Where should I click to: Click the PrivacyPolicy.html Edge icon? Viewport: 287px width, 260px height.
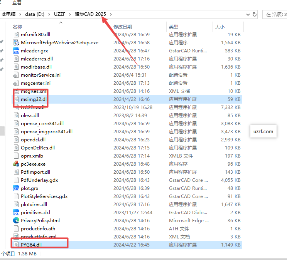[x=16, y=221]
